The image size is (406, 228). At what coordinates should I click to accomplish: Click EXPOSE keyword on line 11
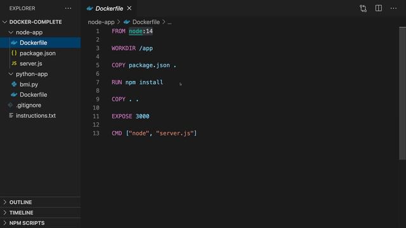(122, 117)
